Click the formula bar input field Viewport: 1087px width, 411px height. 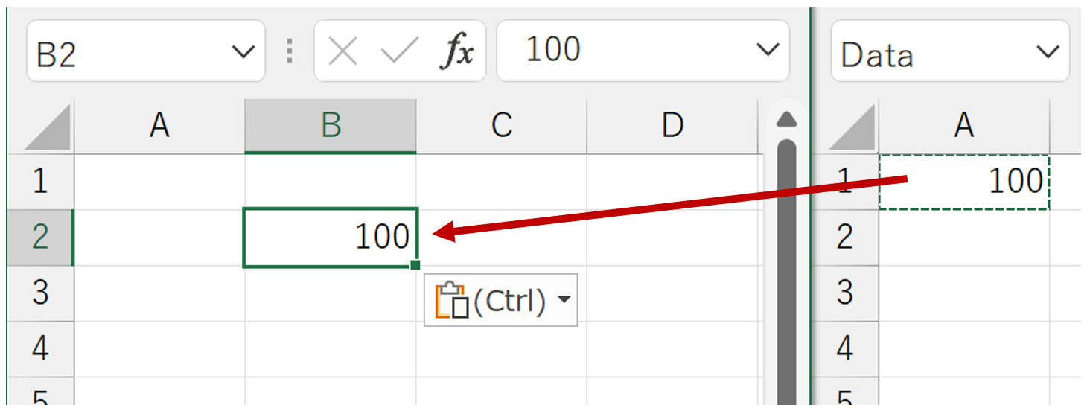(625, 50)
